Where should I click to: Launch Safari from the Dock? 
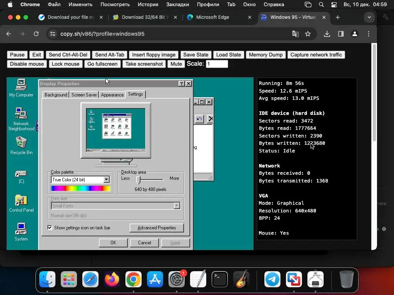[x=90, y=279]
